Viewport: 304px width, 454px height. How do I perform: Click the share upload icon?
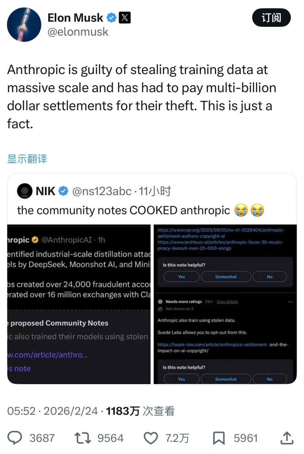tap(287, 438)
